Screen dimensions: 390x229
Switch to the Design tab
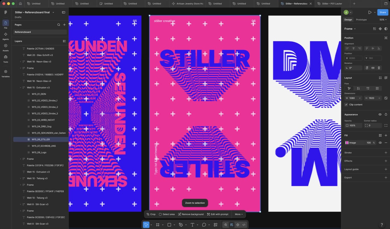[x=348, y=20]
